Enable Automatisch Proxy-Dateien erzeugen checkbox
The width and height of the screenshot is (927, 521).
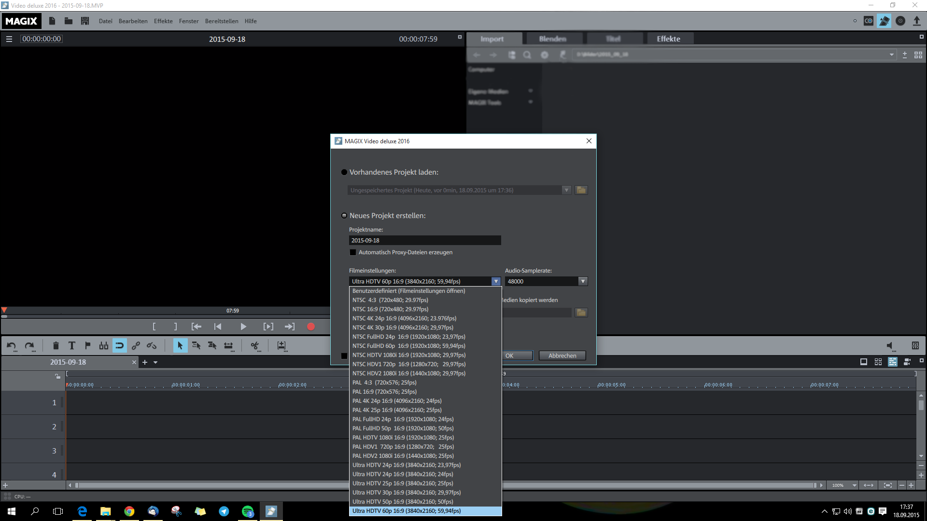353,252
